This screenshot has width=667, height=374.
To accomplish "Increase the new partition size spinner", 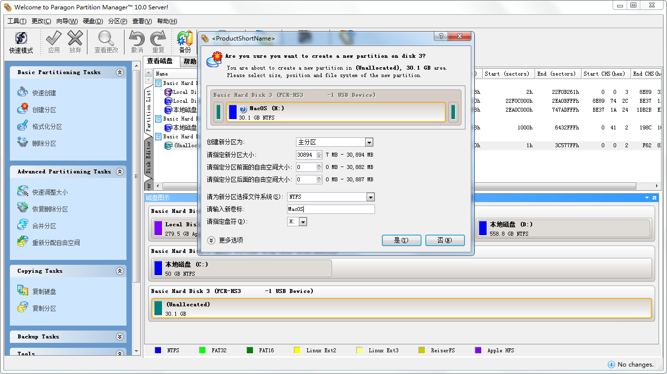I will pyautogui.click(x=319, y=153).
